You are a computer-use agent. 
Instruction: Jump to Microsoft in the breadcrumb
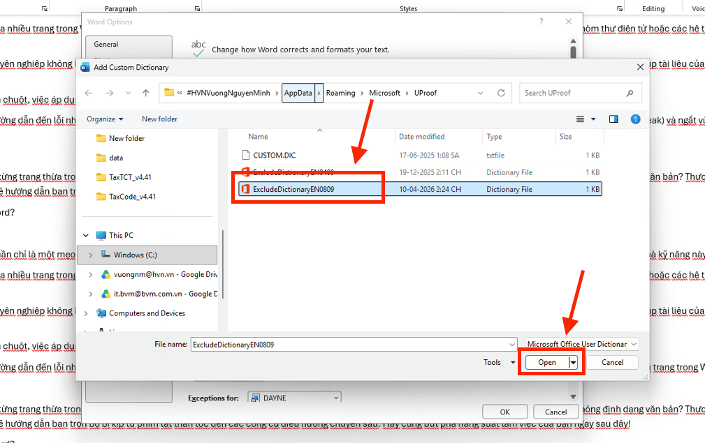click(x=384, y=93)
